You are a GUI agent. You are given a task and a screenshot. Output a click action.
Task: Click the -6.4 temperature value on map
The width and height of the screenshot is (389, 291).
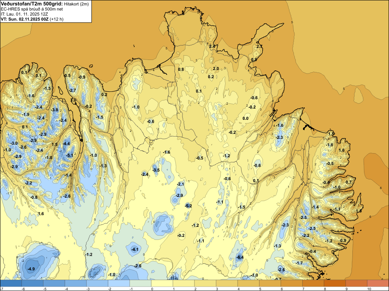pyautogui.click(x=240, y=257)
